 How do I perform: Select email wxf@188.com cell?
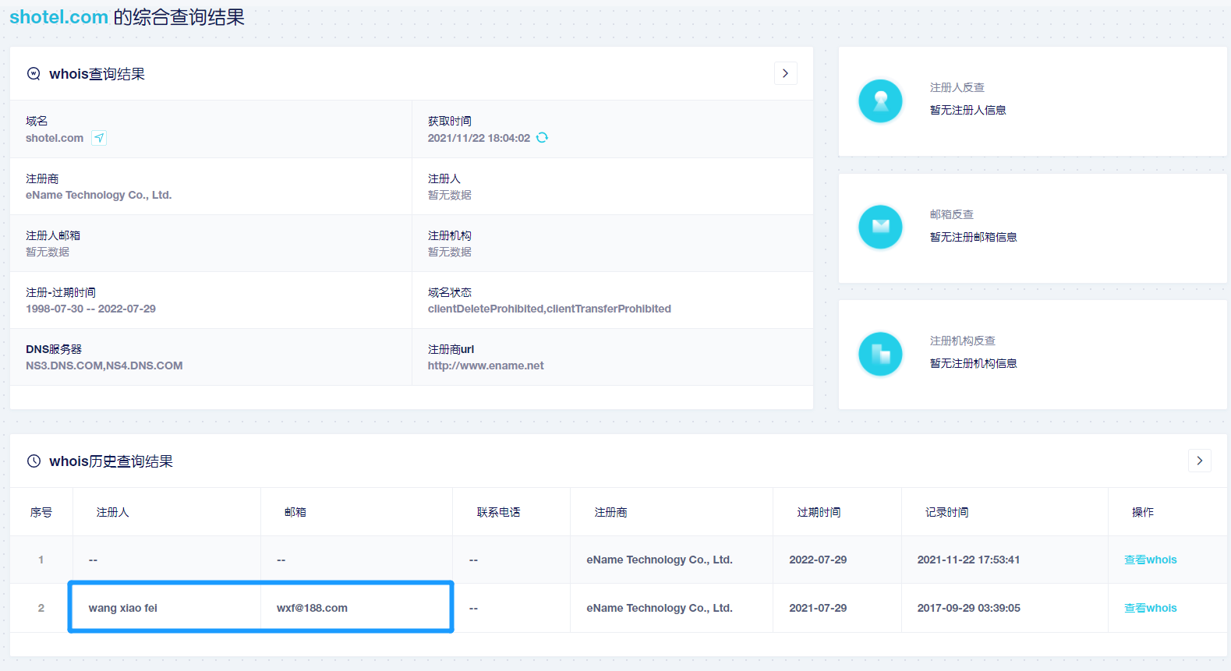click(x=356, y=608)
